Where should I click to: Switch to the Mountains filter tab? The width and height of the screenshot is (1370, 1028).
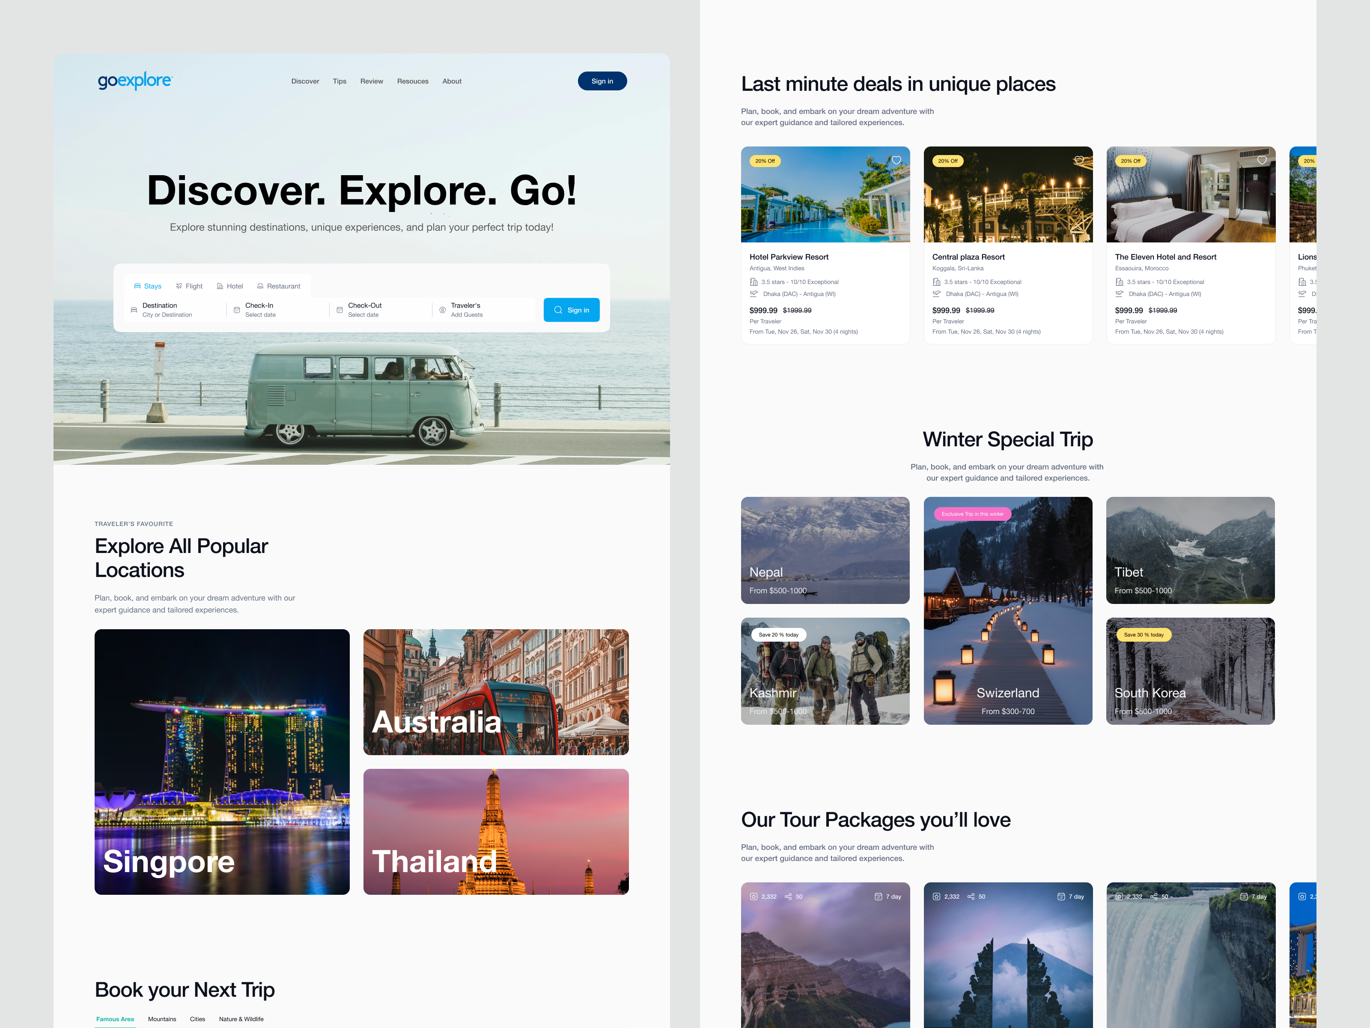162,1019
